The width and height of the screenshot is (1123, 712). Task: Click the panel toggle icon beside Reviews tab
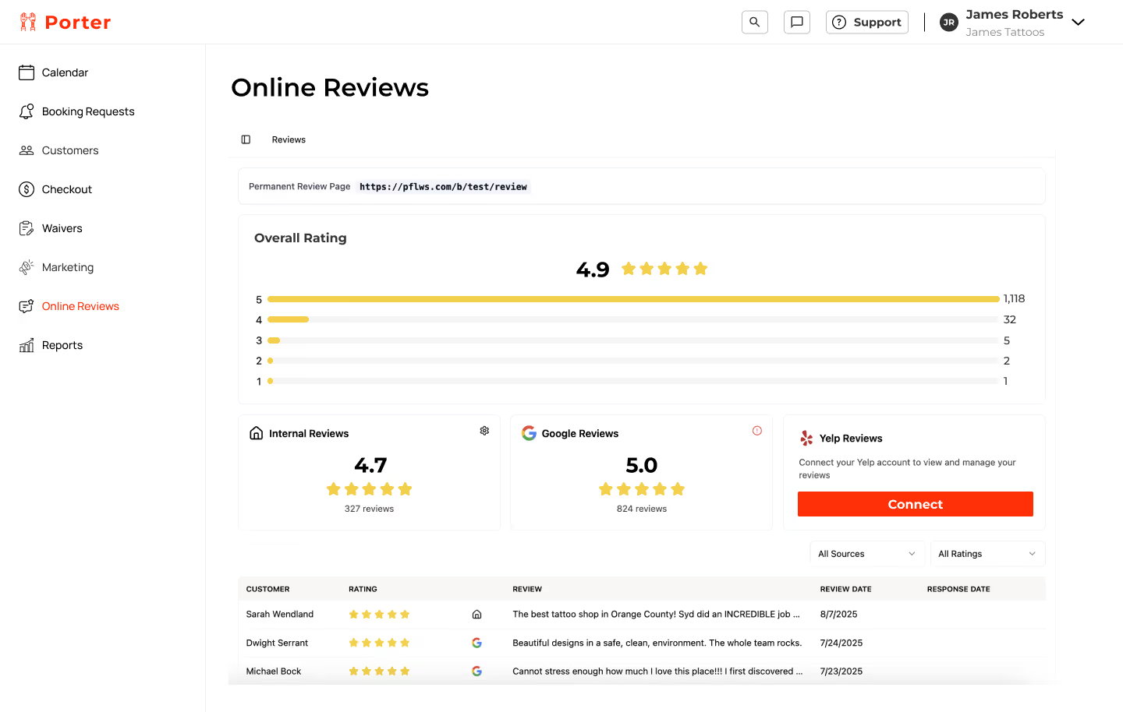pyautogui.click(x=246, y=139)
